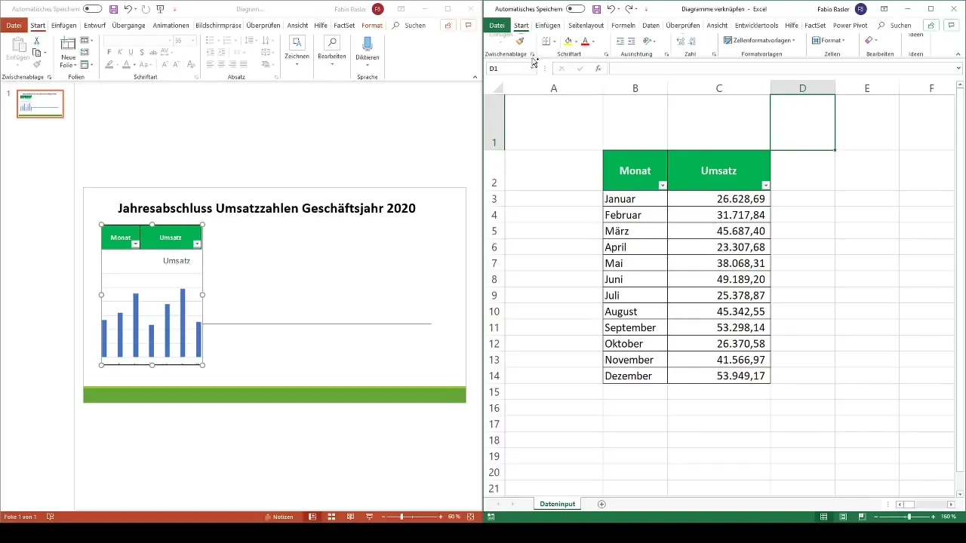This screenshot has height=543, width=966.
Task: Open Excel Format cells dropdown
Action: [828, 41]
